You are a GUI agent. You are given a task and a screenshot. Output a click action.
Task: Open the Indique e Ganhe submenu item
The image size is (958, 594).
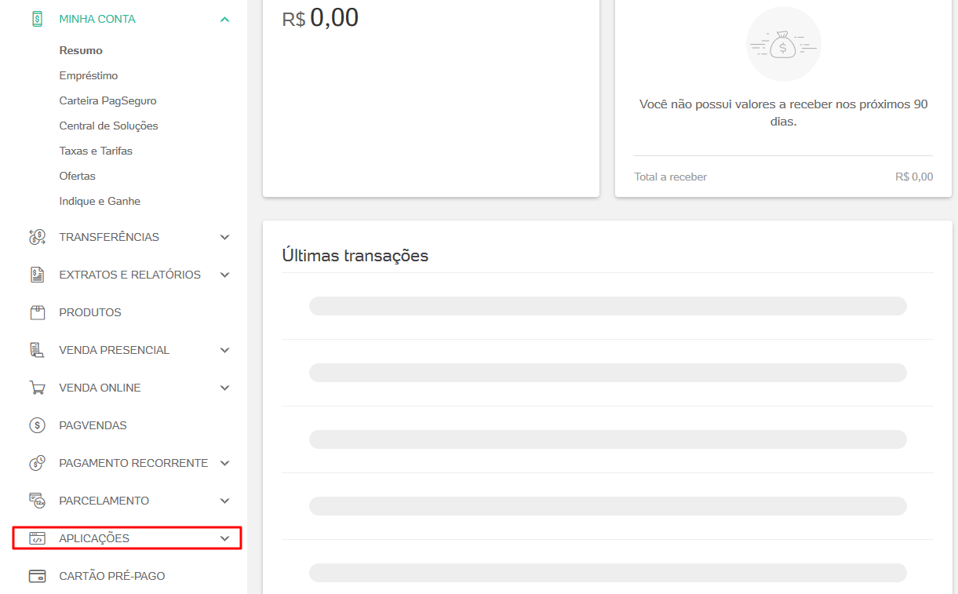click(100, 201)
